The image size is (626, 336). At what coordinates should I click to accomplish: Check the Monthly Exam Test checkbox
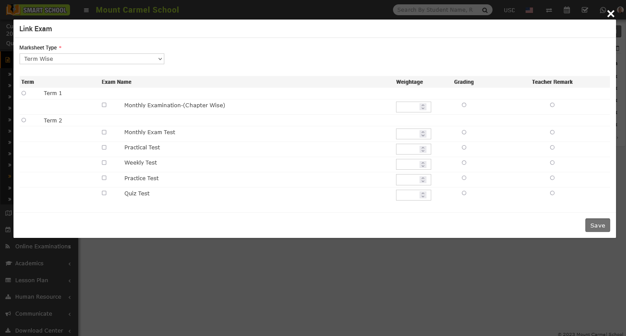pos(104,132)
